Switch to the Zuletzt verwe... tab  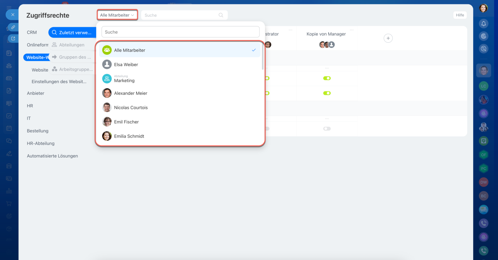point(72,33)
